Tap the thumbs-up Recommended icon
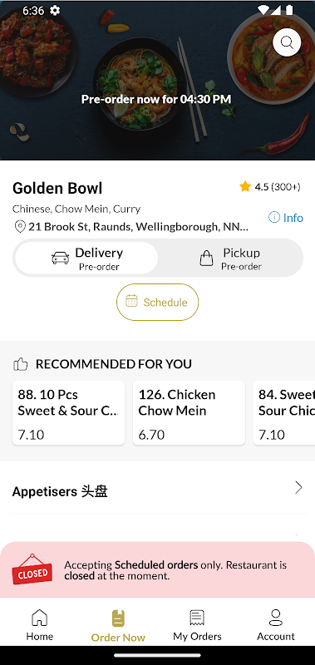The width and height of the screenshot is (315, 665). coord(20,364)
